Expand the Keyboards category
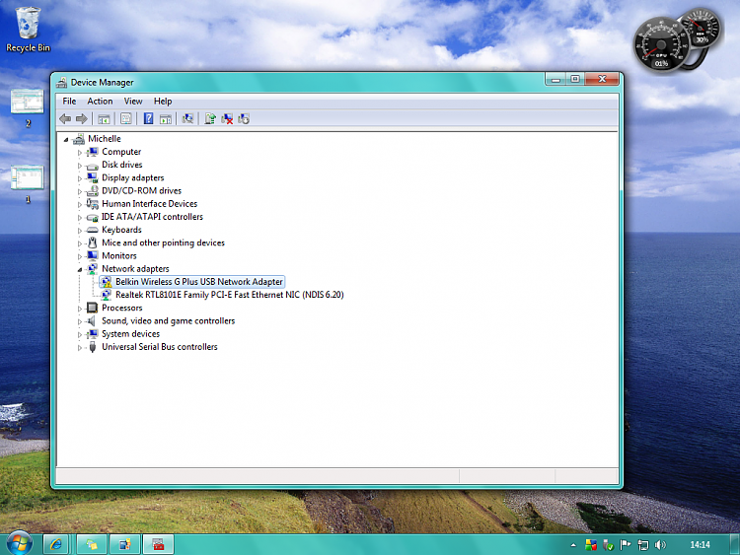Image resolution: width=740 pixels, height=555 pixels. tap(79, 231)
